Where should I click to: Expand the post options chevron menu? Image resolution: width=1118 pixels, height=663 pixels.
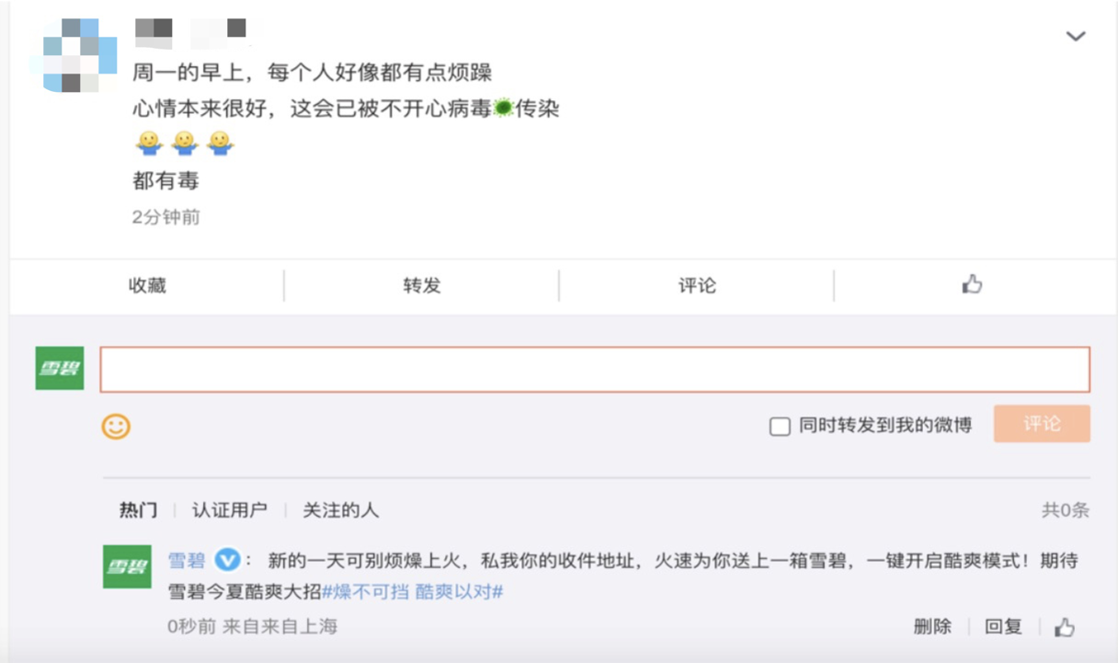coord(1075,37)
